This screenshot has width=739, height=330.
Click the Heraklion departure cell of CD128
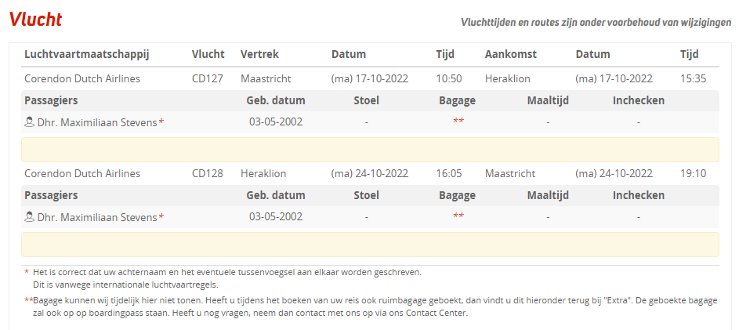263,173
